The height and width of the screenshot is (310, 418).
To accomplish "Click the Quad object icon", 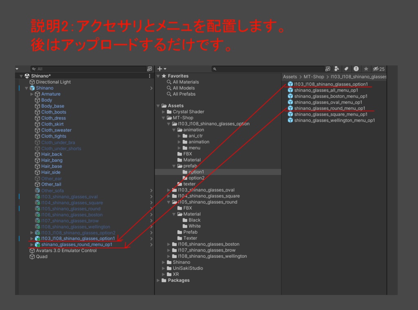I will 32,256.
